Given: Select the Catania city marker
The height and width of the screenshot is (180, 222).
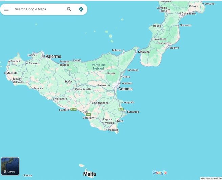Looking at the screenshot, I should (x=116, y=89).
